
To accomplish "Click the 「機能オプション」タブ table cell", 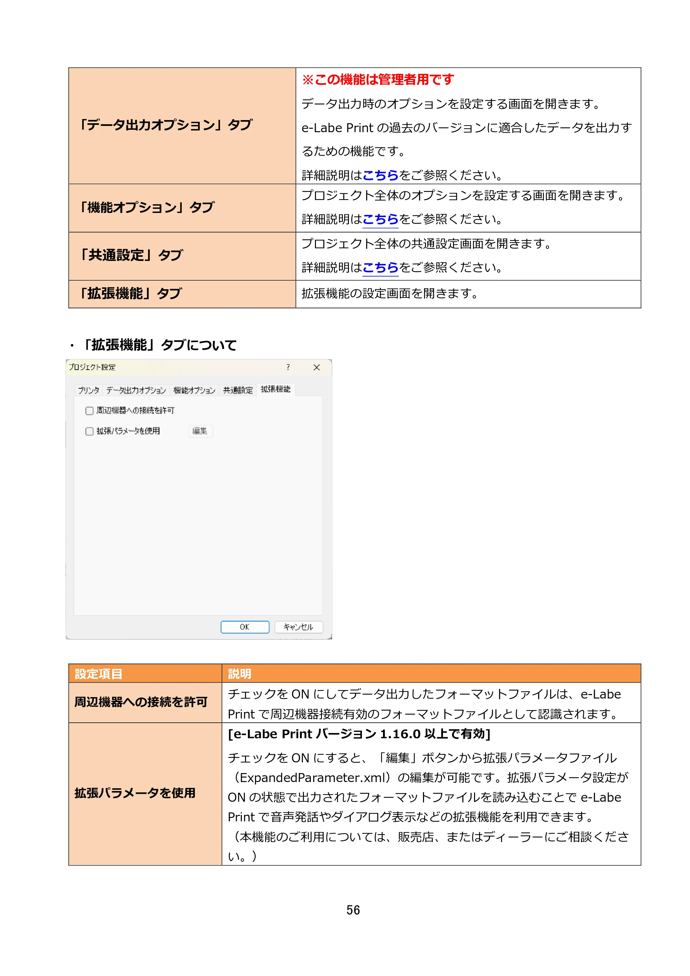I will tap(182, 208).
